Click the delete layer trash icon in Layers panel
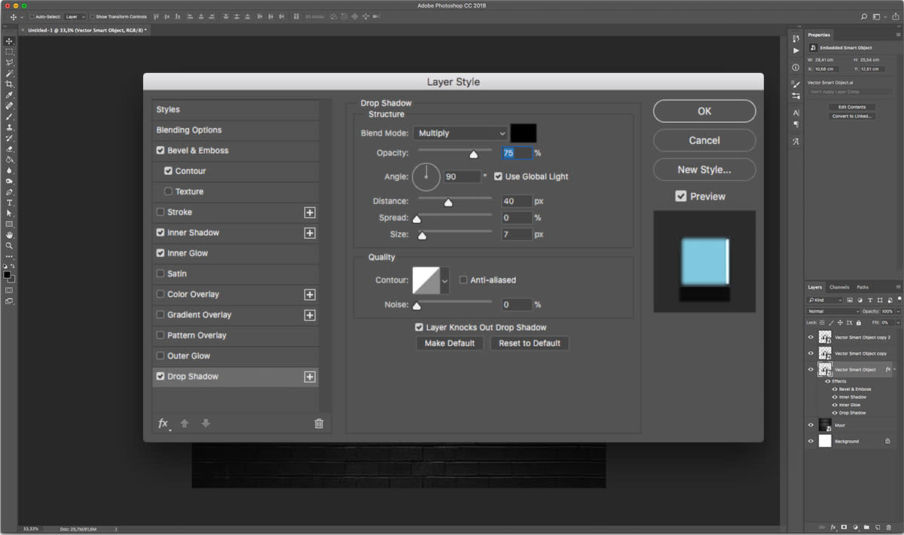Viewport: 904px width, 535px height. 889,527
